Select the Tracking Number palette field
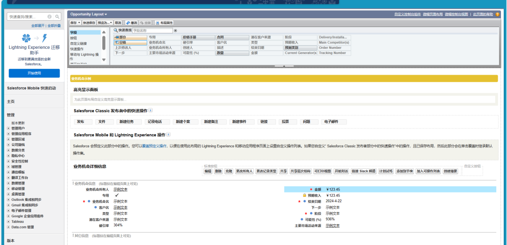Screen dimensions: 507x245 (x=334, y=53)
